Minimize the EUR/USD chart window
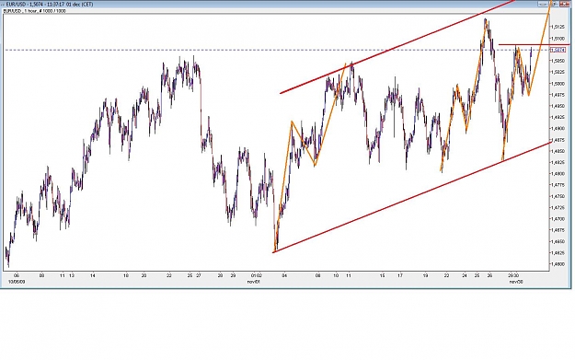Viewport: 575px width, 360px height. (x=543, y=4)
